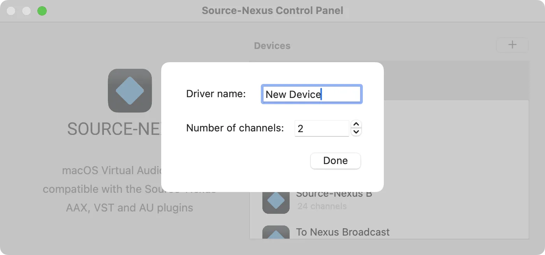Click the 24 channels label
Viewport: 545px width, 255px height.
[322, 206]
